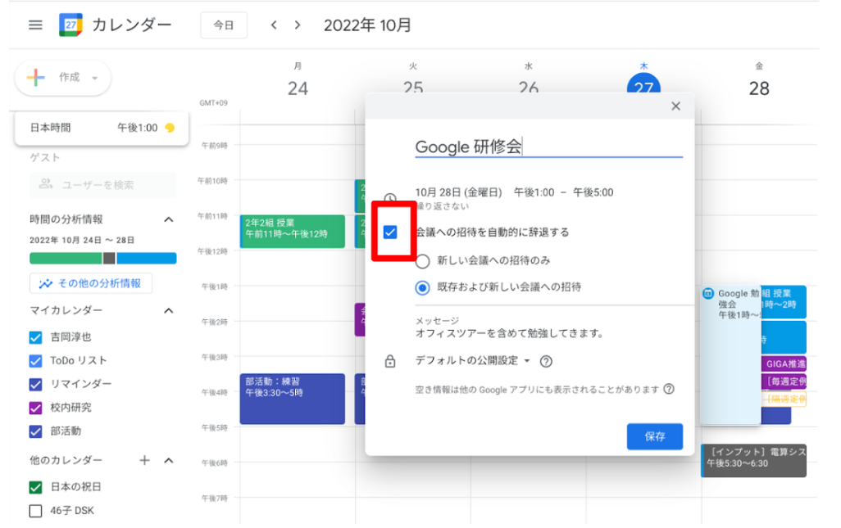This screenshot has width=841, height=528.
Task: Click the end time 午後5:00
Action: (593, 192)
